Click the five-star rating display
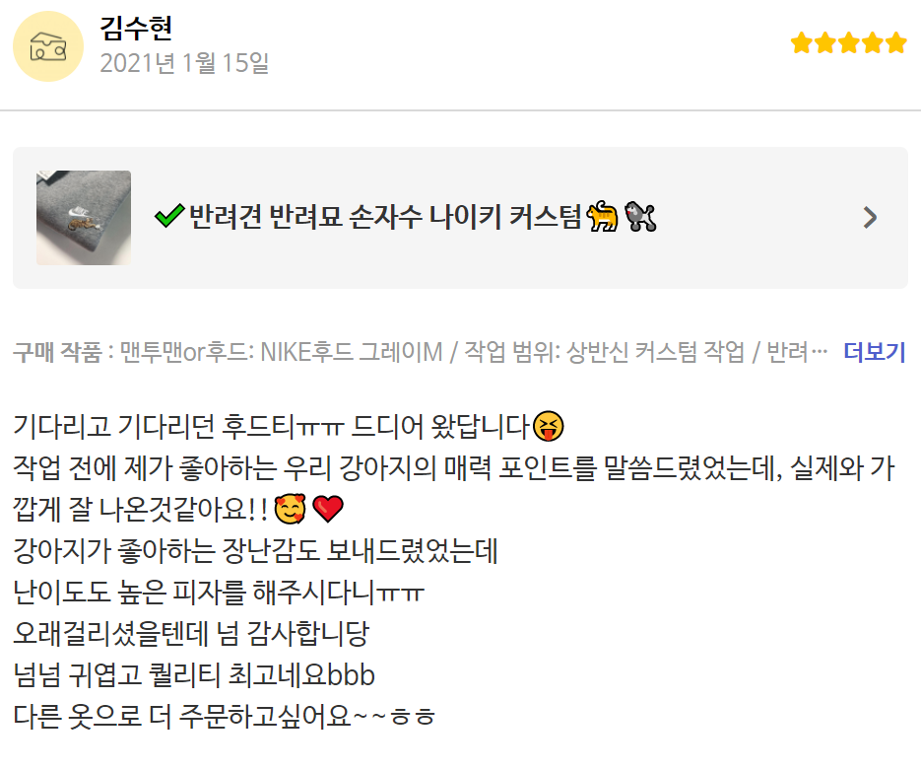The image size is (921, 771). (x=849, y=43)
